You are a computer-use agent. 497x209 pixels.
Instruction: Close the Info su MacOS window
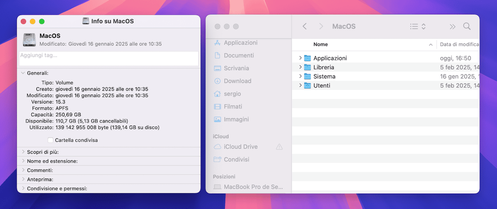[x=23, y=21]
